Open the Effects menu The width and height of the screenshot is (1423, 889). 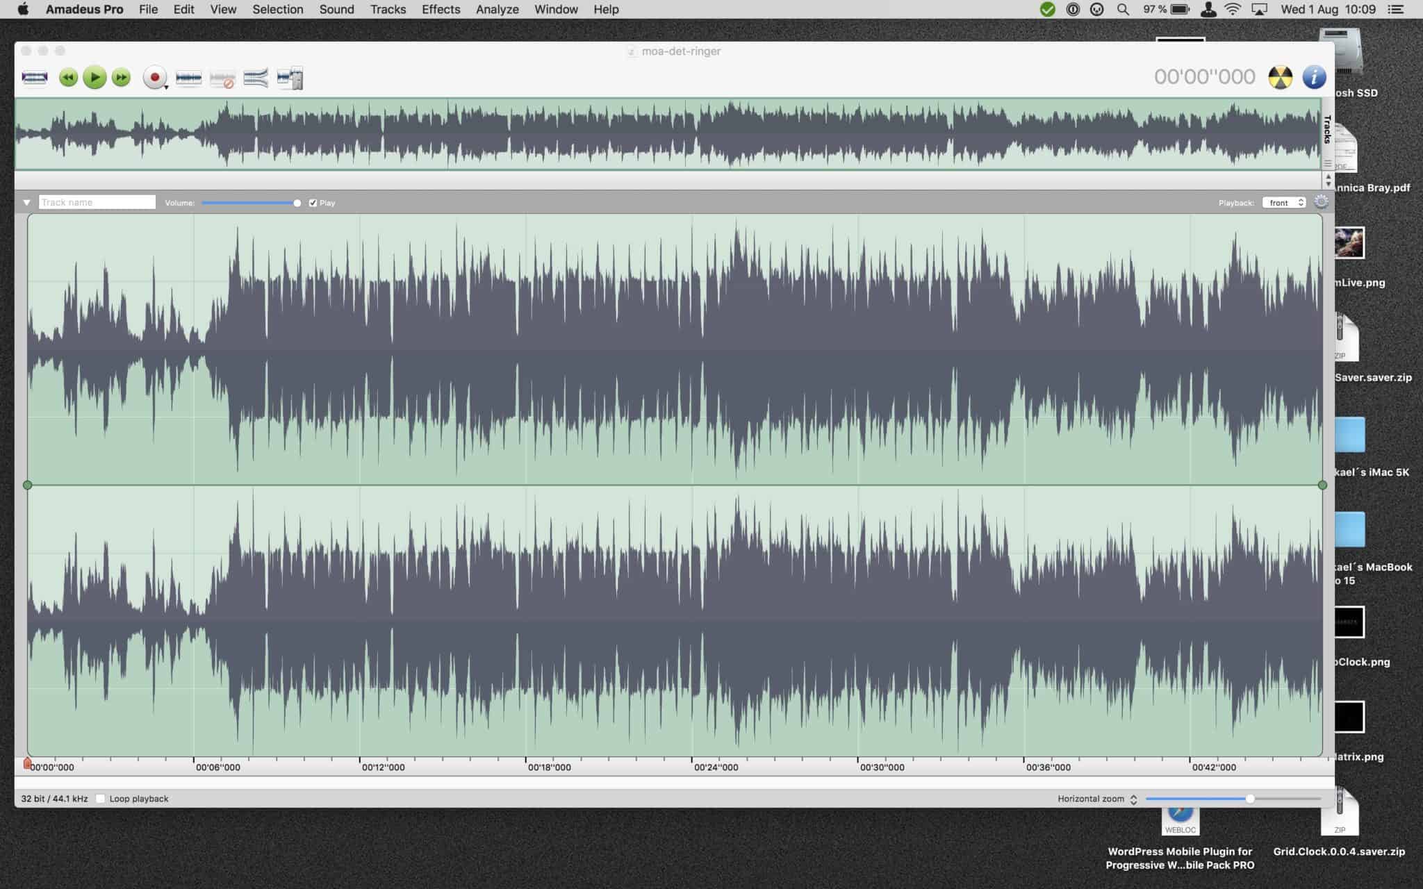coord(441,9)
